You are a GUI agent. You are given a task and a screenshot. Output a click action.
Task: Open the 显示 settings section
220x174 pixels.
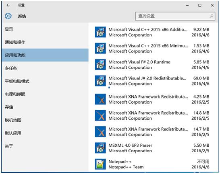(x=45, y=29)
